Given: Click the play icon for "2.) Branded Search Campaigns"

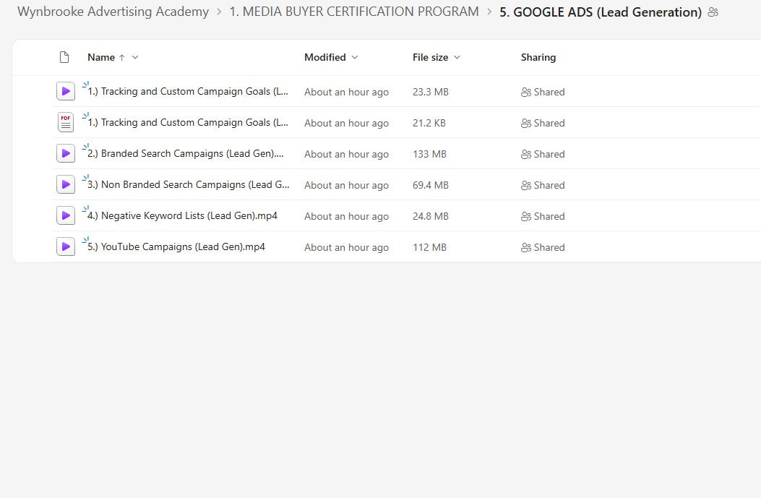Looking at the screenshot, I should tap(66, 153).
